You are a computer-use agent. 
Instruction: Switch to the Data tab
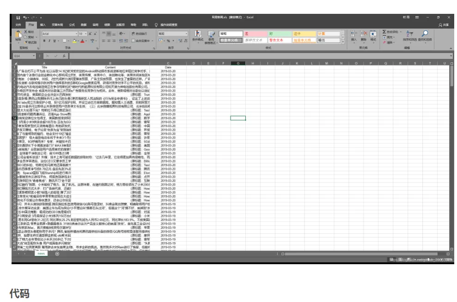tap(84, 25)
